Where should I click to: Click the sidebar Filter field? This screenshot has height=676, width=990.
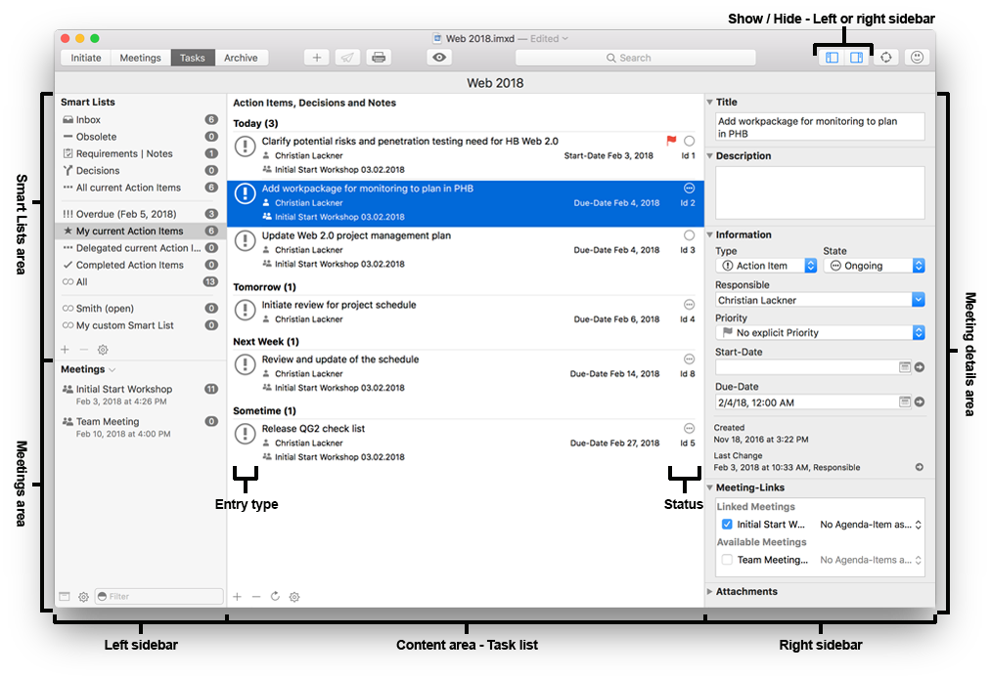[159, 597]
